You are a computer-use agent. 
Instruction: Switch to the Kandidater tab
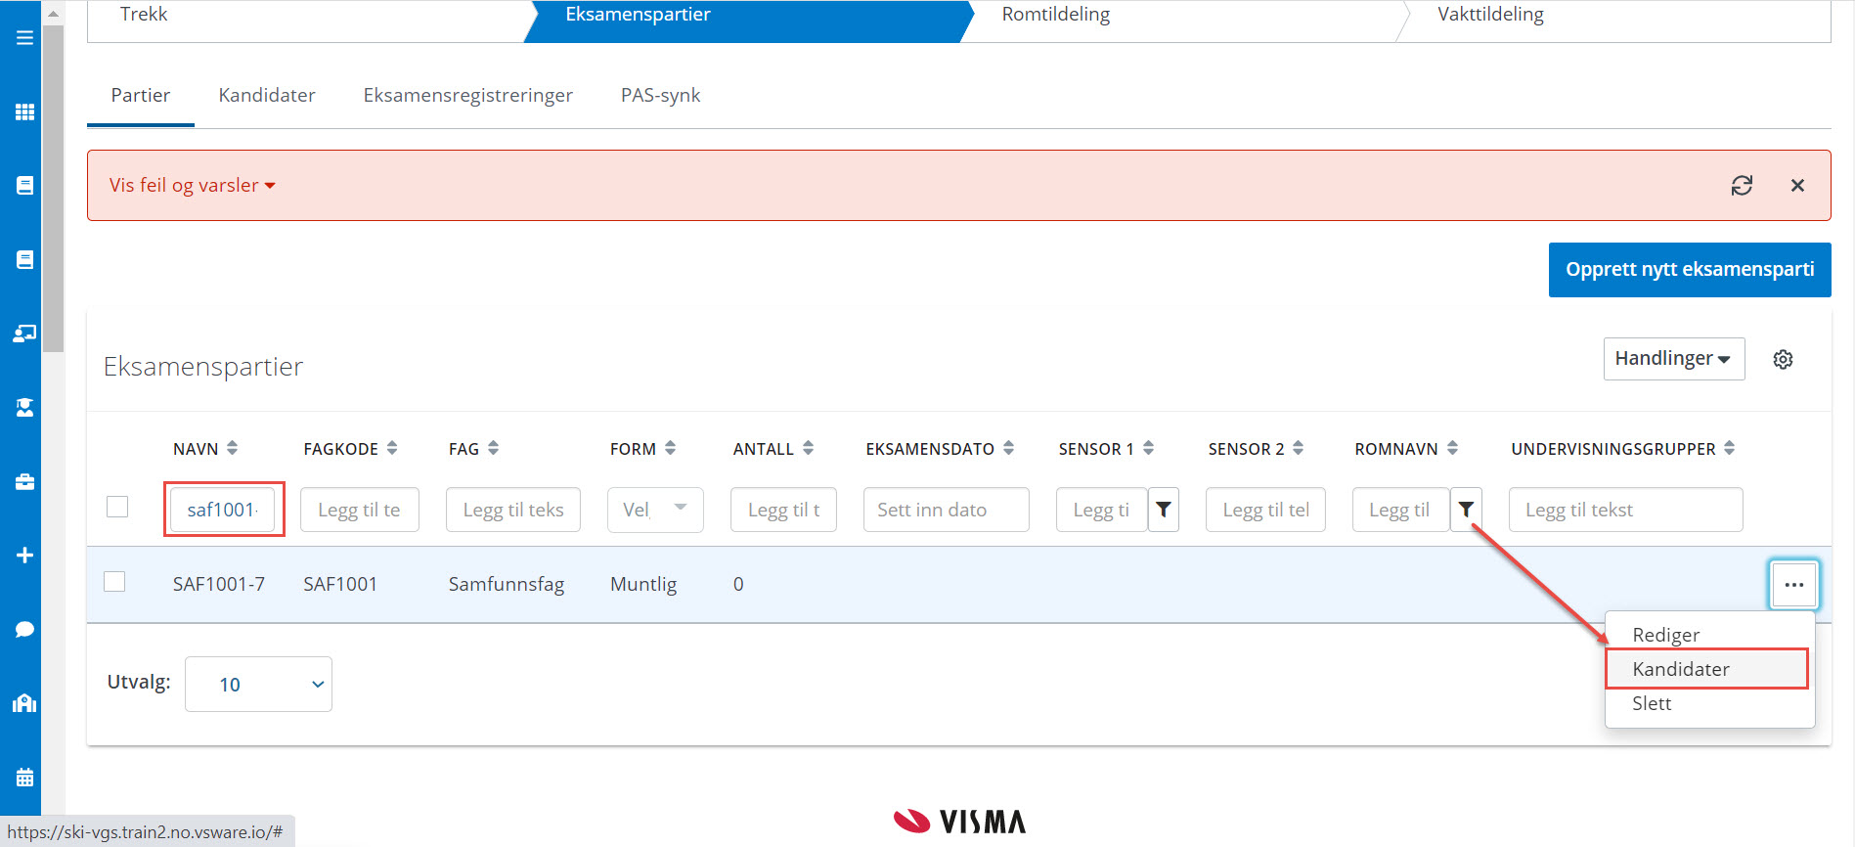pyautogui.click(x=267, y=95)
